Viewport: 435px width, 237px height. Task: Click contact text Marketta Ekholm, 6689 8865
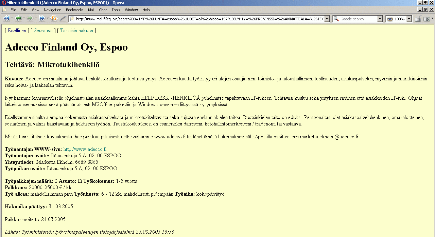point(67,162)
